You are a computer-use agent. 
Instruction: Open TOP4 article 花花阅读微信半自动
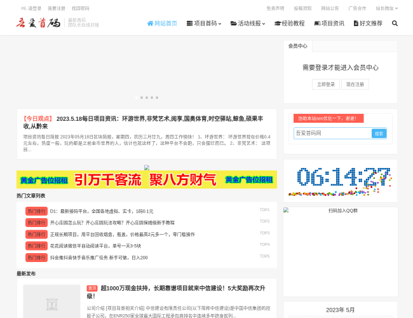point(95,246)
